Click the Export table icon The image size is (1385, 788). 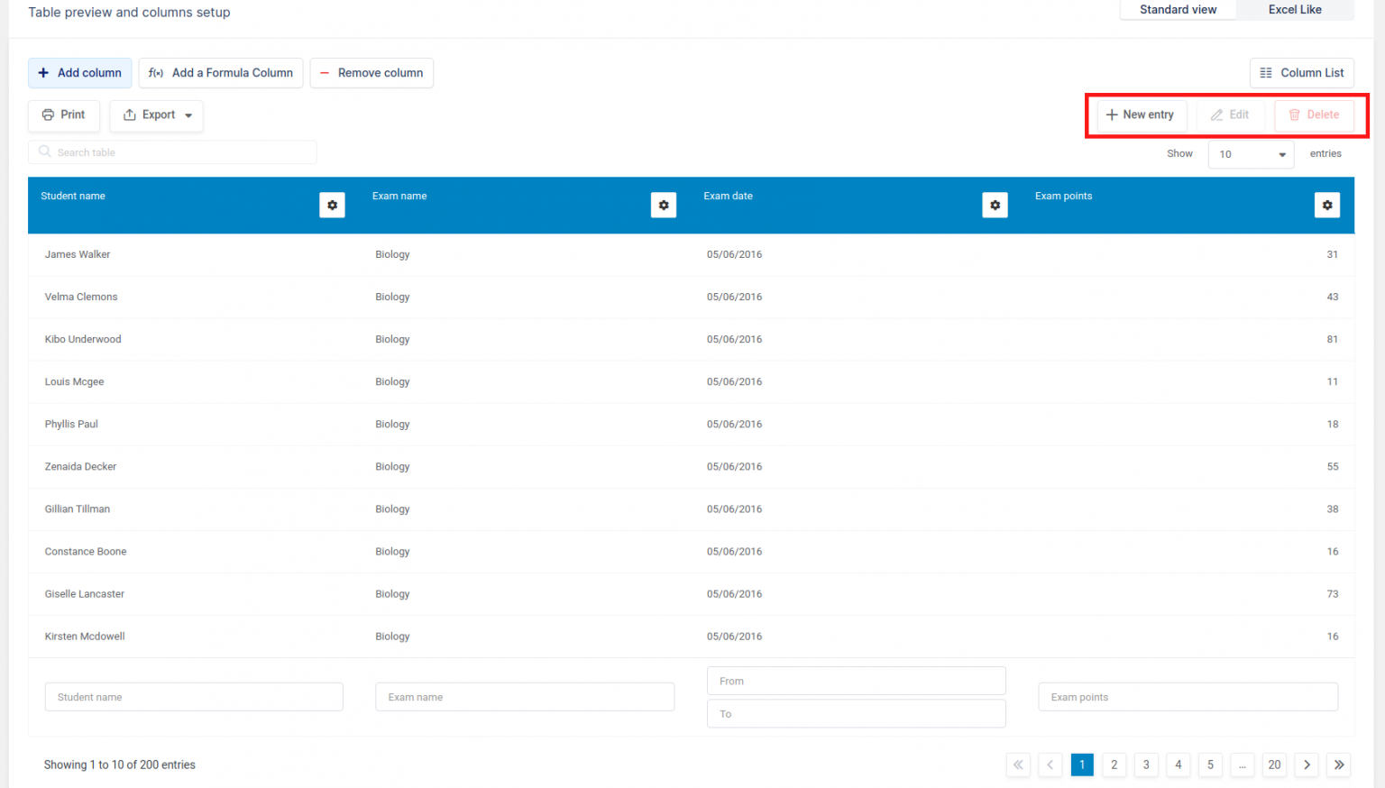pos(130,115)
